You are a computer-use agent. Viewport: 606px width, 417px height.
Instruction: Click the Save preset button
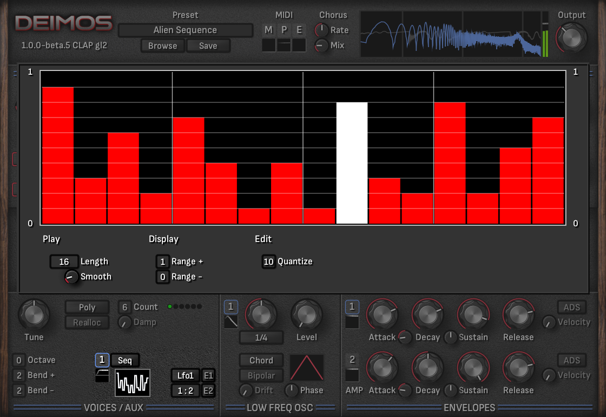pyautogui.click(x=208, y=45)
